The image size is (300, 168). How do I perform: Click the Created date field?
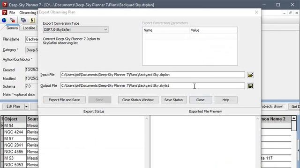32,70
